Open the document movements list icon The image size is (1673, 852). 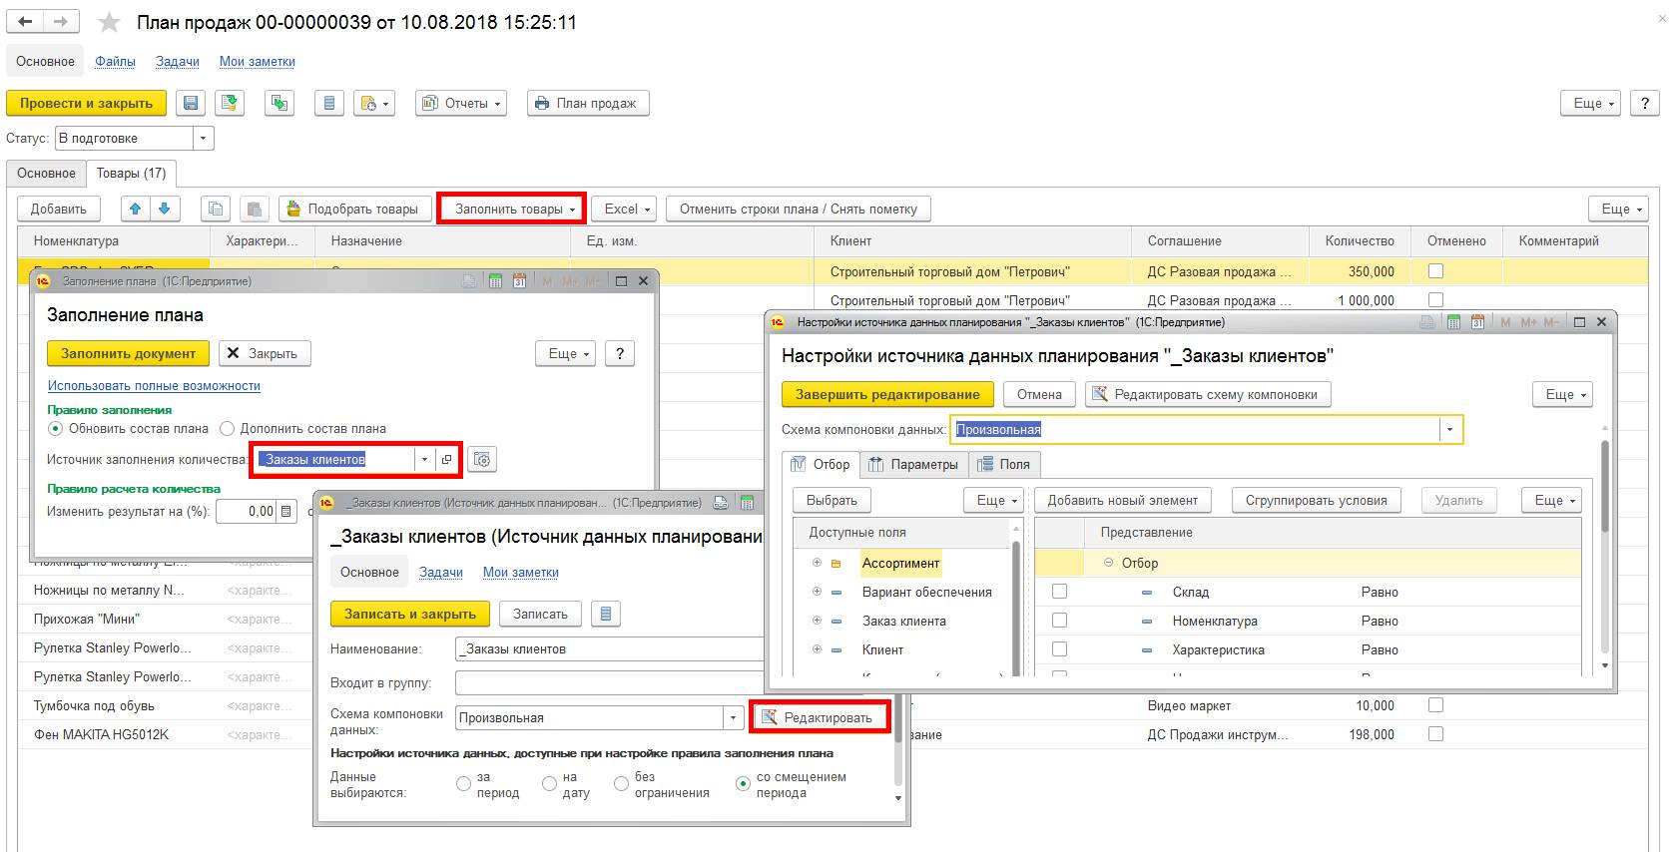coord(329,103)
